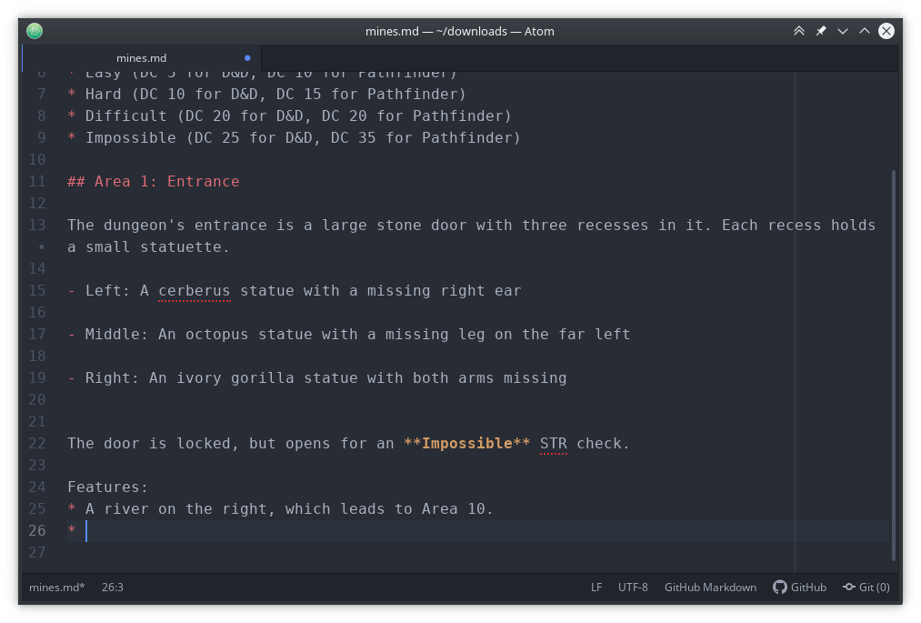Click the misspelled word cerberus
Screen dimensions: 921x623
click(194, 290)
